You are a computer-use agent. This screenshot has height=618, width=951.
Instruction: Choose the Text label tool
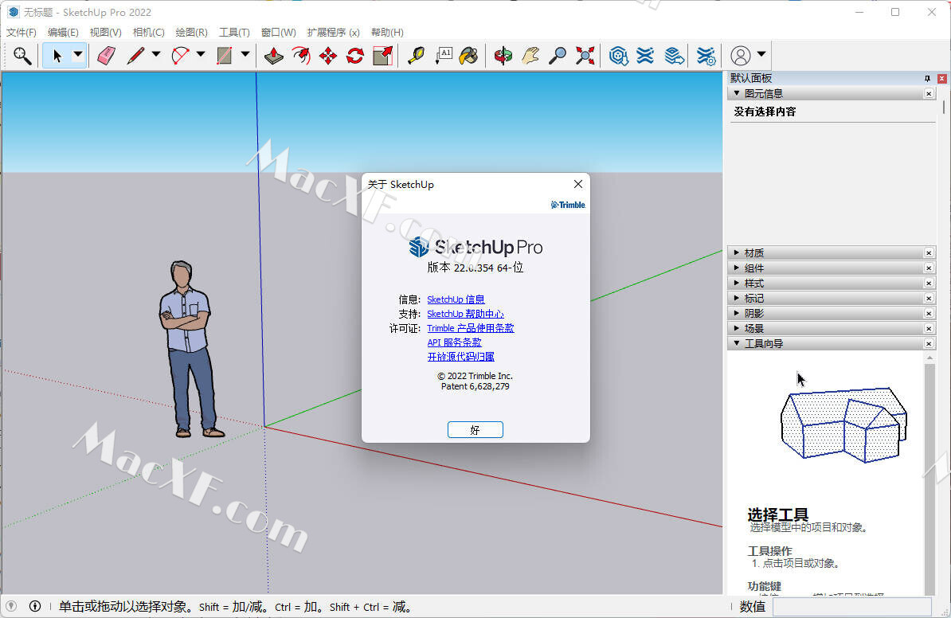pyautogui.click(x=444, y=56)
